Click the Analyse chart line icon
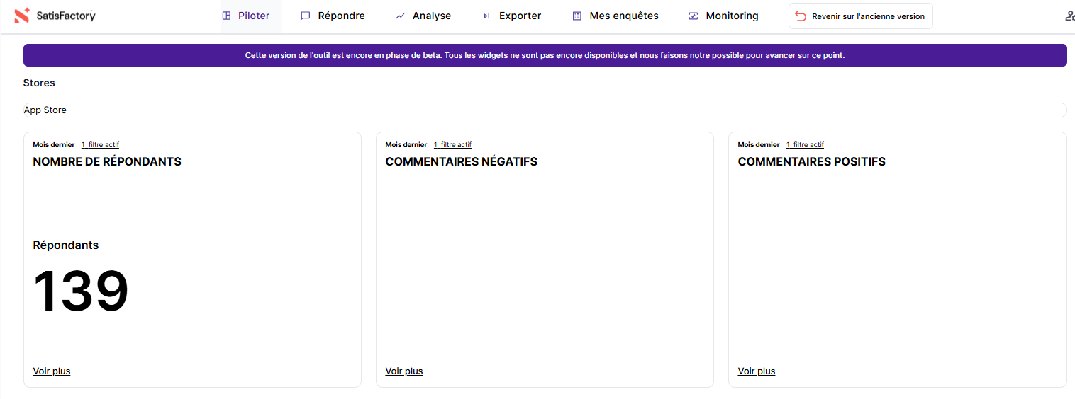The image size is (1075, 399). tap(400, 16)
